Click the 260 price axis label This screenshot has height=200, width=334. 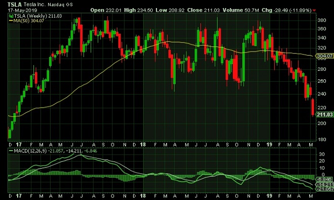coord(321,81)
